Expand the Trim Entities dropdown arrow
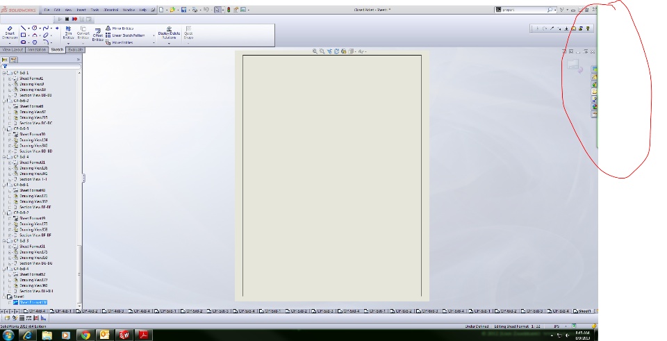This screenshot has width=667, height=341. (x=68, y=43)
